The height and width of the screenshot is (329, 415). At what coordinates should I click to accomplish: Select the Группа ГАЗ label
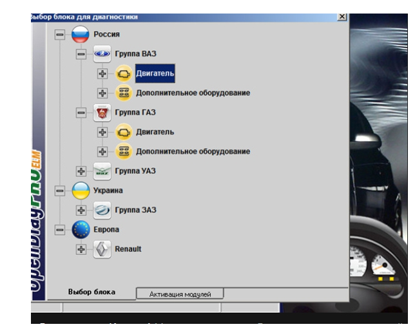[x=135, y=113]
